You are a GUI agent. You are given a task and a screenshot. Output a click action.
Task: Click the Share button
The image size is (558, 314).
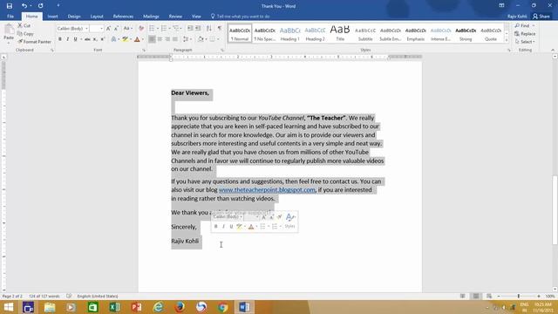point(541,17)
